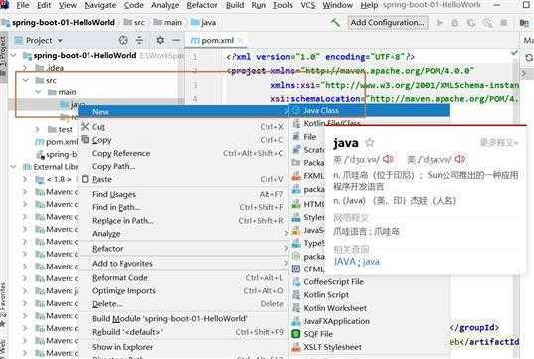This screenshot has height=359, width=534.
Task: Open the Navigate menu
Action: (x=100, y=5)
